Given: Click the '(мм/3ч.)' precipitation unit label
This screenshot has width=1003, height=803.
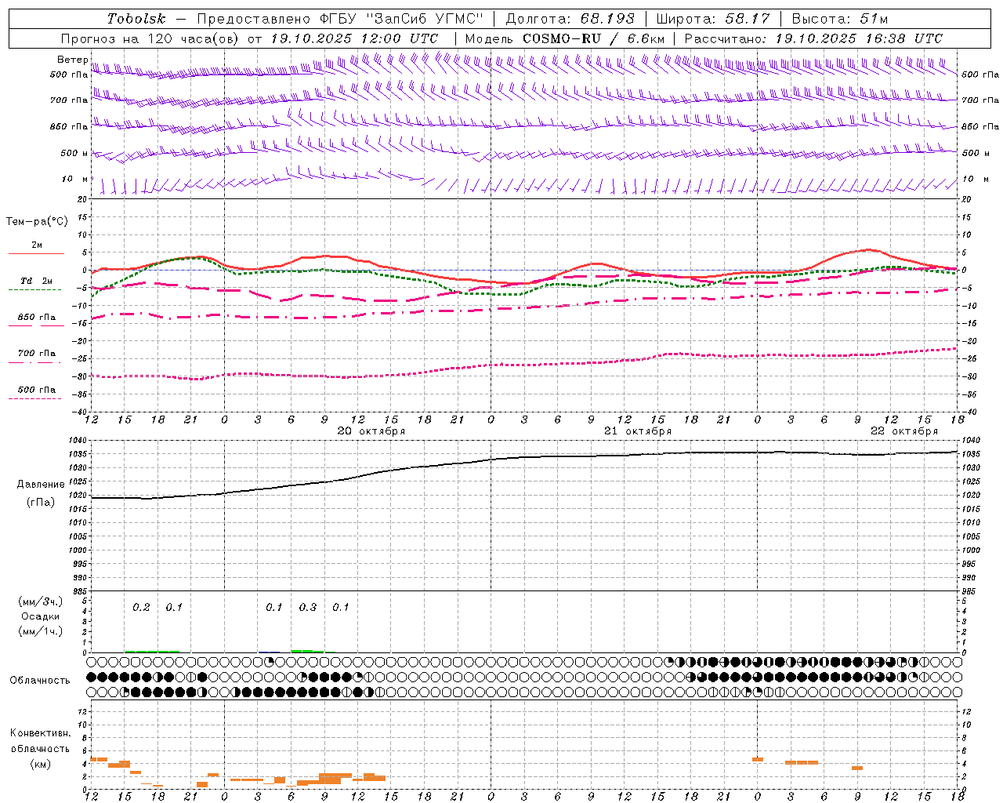Looking at the screenshot, I should click(41, 601).
